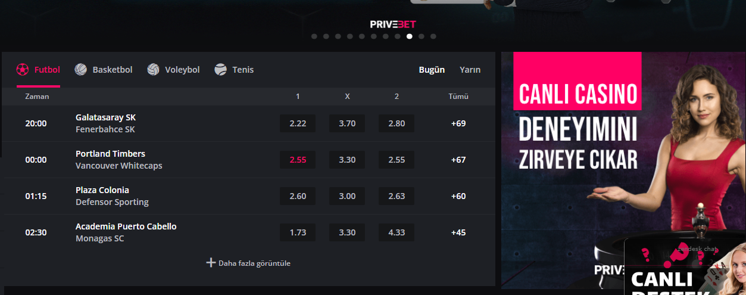Click the Voleybol ball icon
This screenshot has height=295, width=746.
click(x=153, y=70)
